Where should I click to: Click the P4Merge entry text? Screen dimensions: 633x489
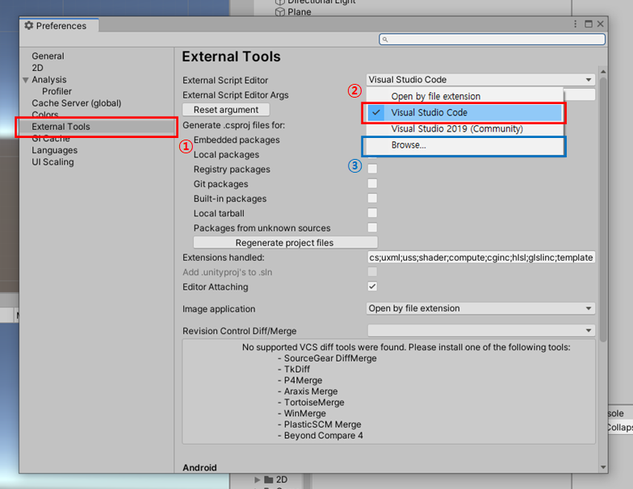pos(304,381)
